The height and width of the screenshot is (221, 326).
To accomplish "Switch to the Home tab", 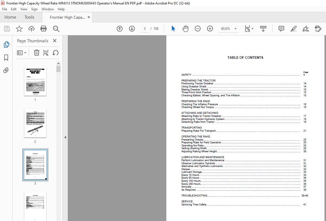I will 10,17.
